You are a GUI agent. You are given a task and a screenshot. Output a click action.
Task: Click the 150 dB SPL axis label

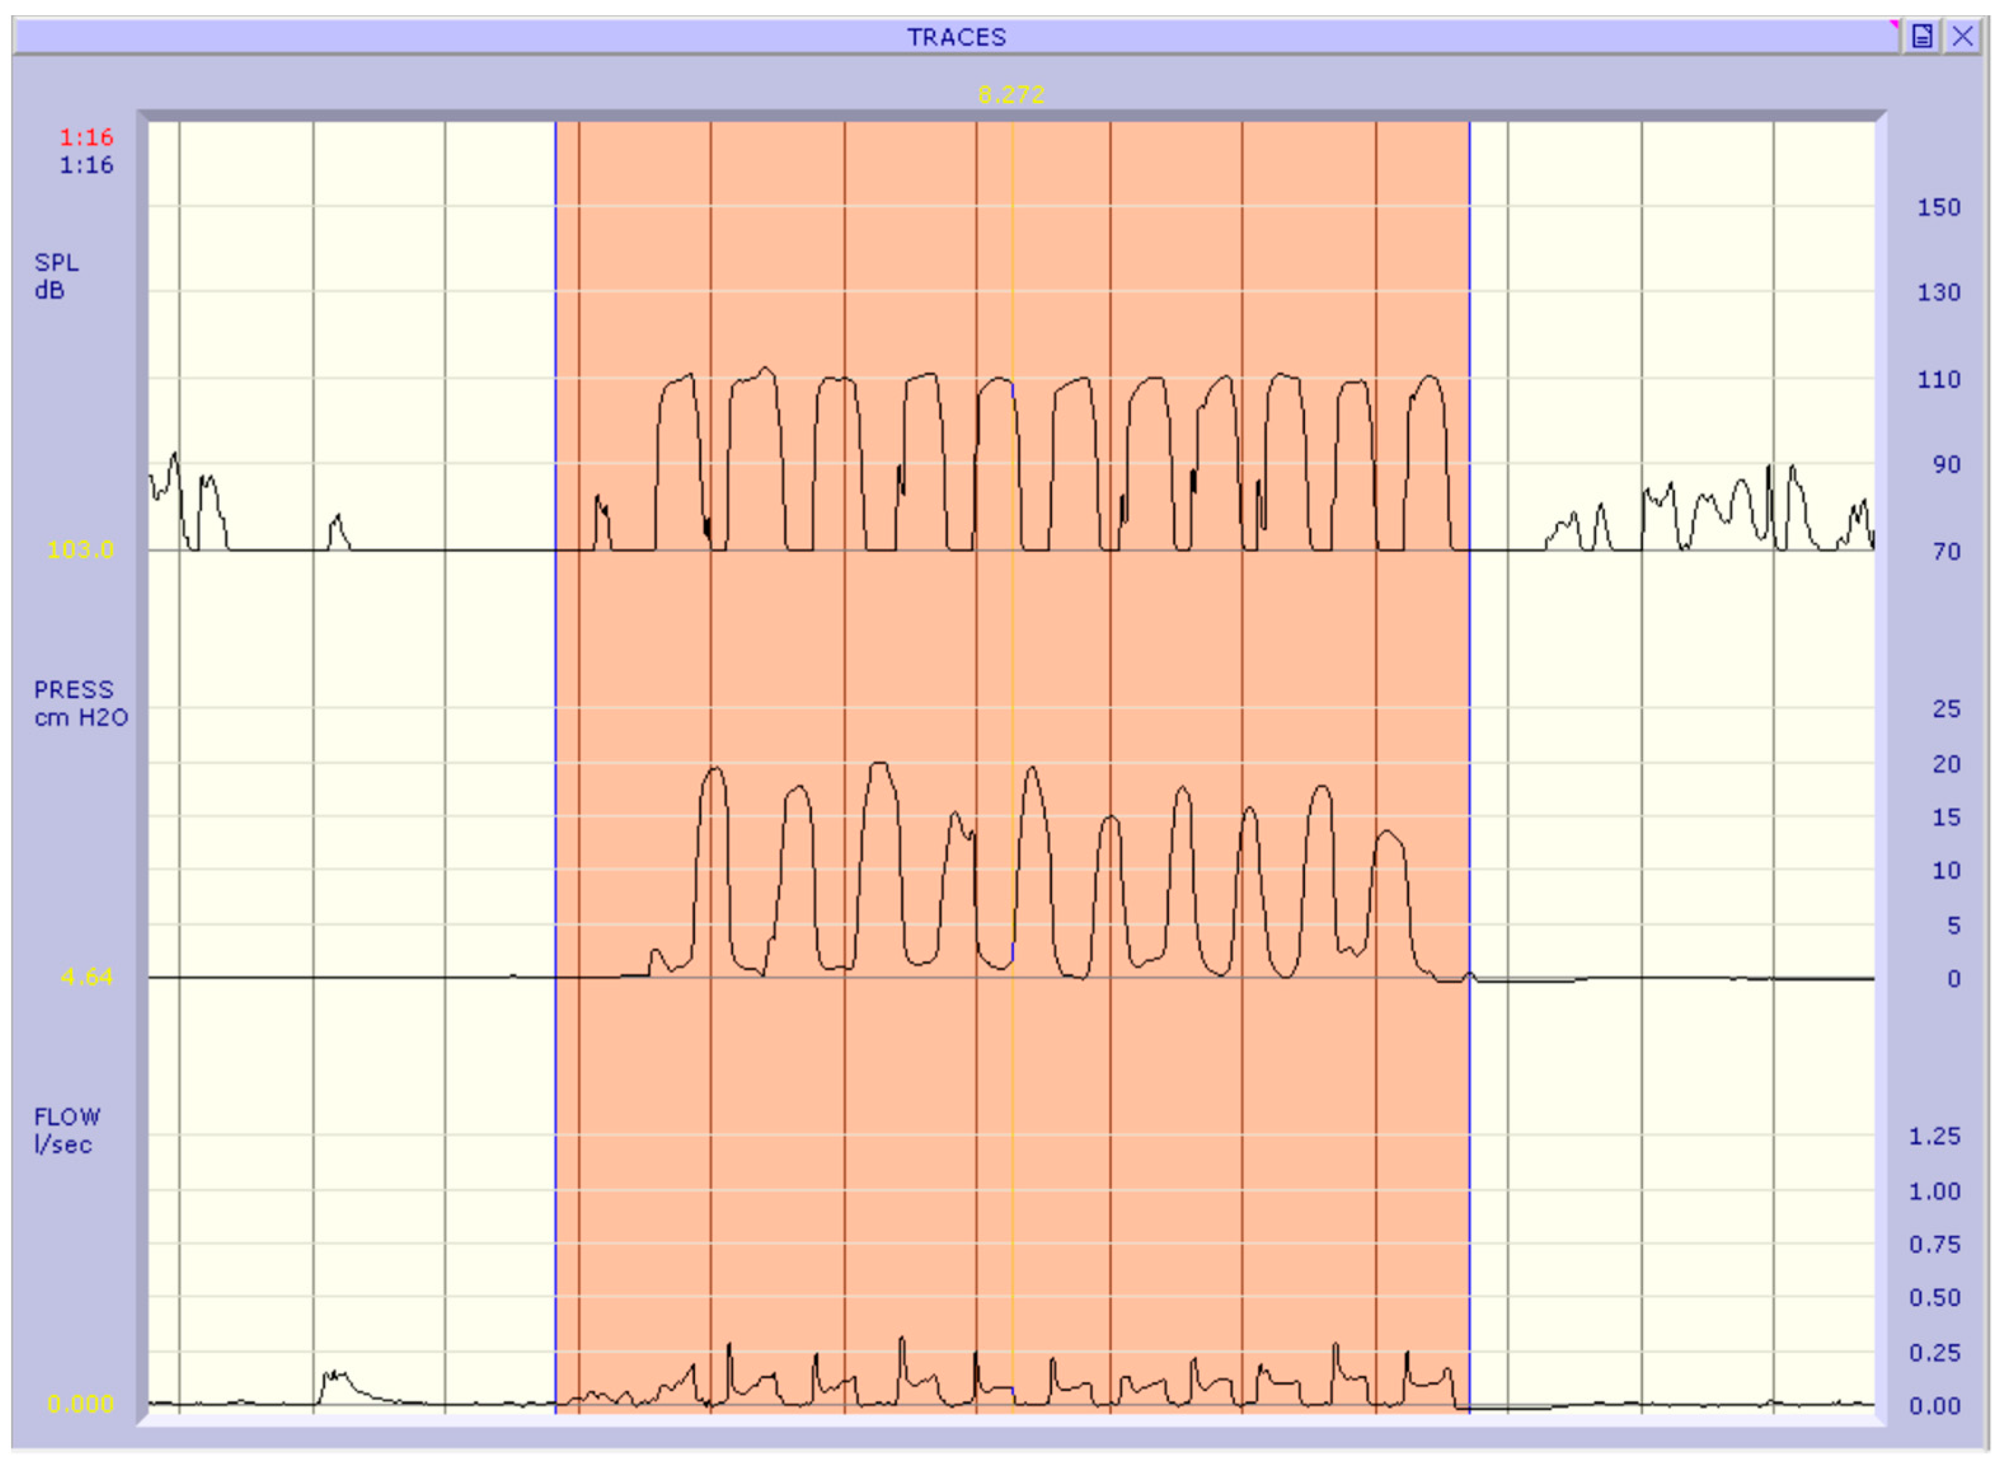pyautogui.click(x=1938, y=207)
